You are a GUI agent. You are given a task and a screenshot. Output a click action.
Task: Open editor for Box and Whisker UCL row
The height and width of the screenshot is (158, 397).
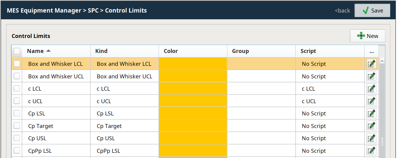pos(371,76)
